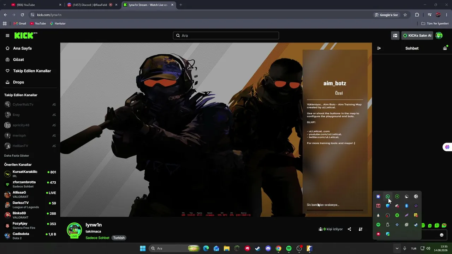Viewport: 452px width, 254px height.
Task: Open the Bluetooth tray icon
Action: point(406,206)
